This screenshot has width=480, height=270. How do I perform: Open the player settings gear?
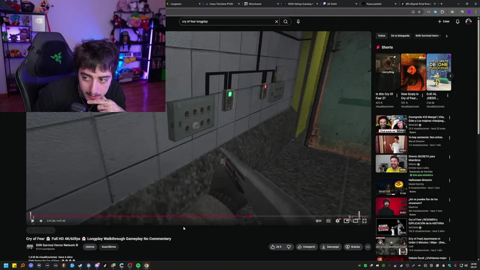point(337,221)
